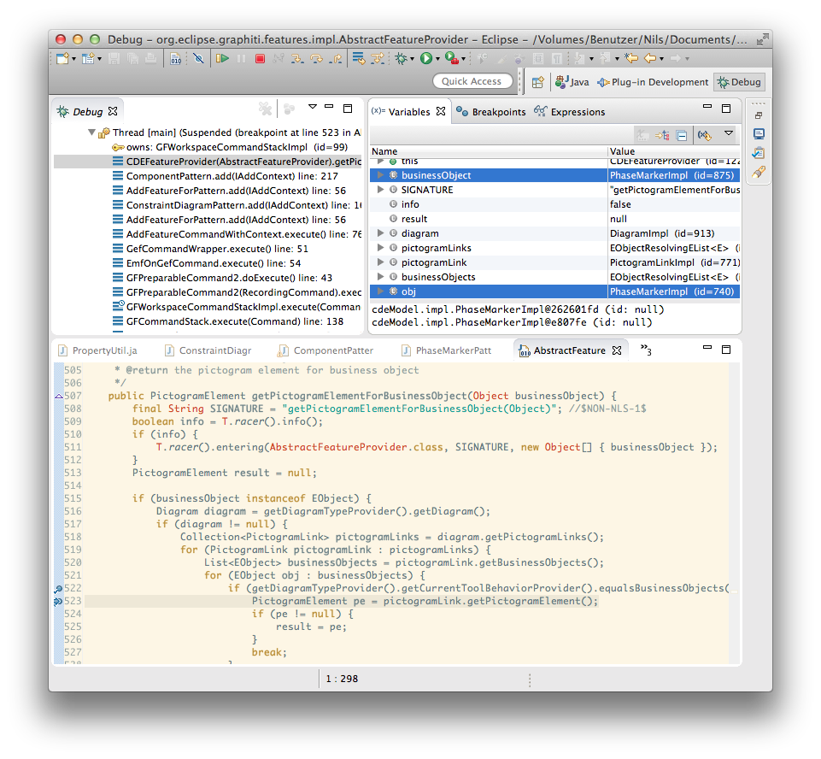The width and height of the screenshot is (821, 759).
Task: Click the Run External Tools icon
Action: point(451,58)
